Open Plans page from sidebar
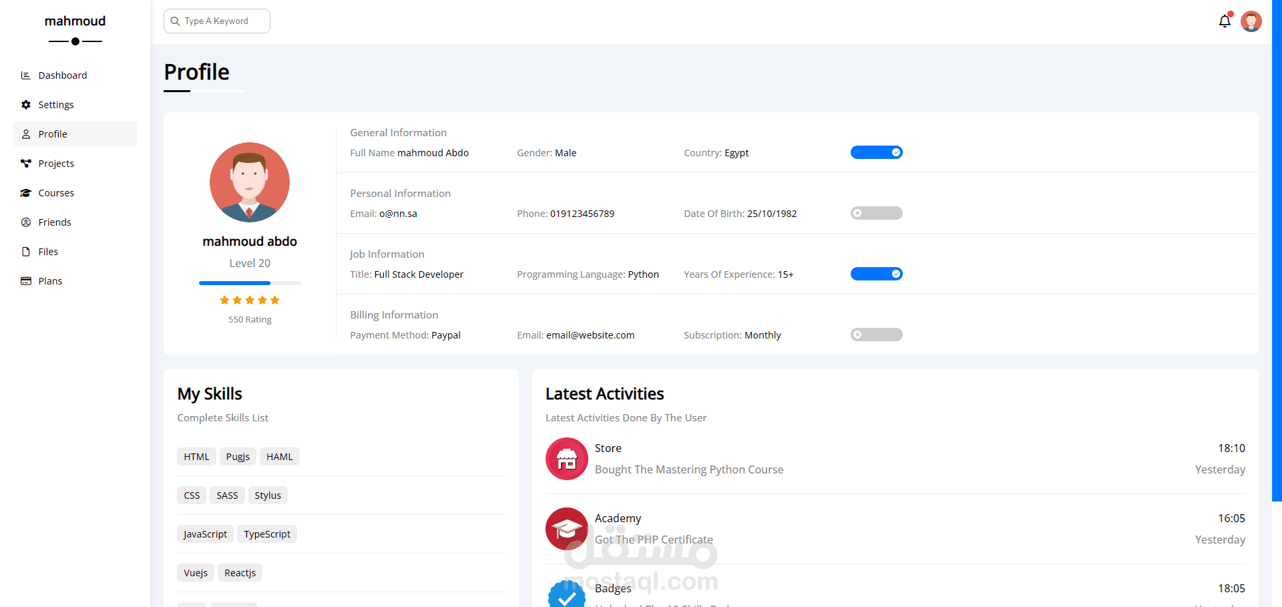Screen dimensions: 1282x607 pyautogui.click(x=75, y=281)
